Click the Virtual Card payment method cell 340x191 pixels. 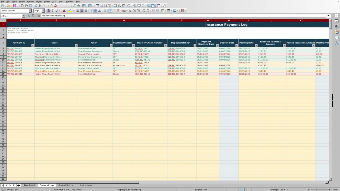[x=124, y=65]
